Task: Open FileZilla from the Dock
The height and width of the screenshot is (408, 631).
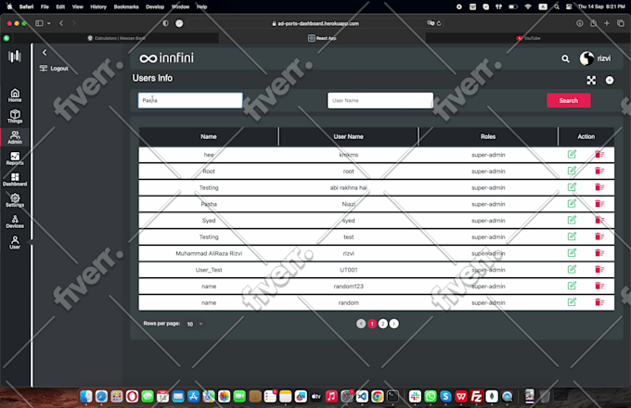Action: click(x=476, y=397)
